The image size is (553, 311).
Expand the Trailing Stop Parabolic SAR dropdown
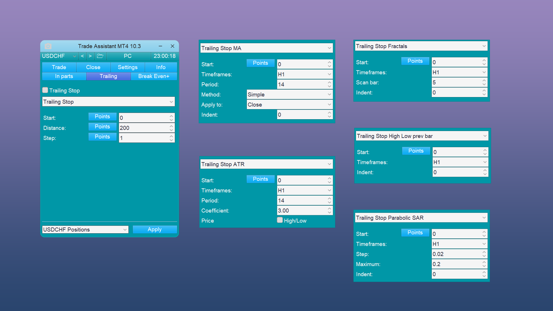pos(421,218)
